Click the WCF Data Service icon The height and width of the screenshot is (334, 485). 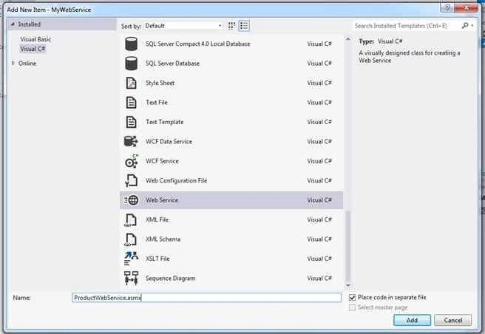pos(131,141)
